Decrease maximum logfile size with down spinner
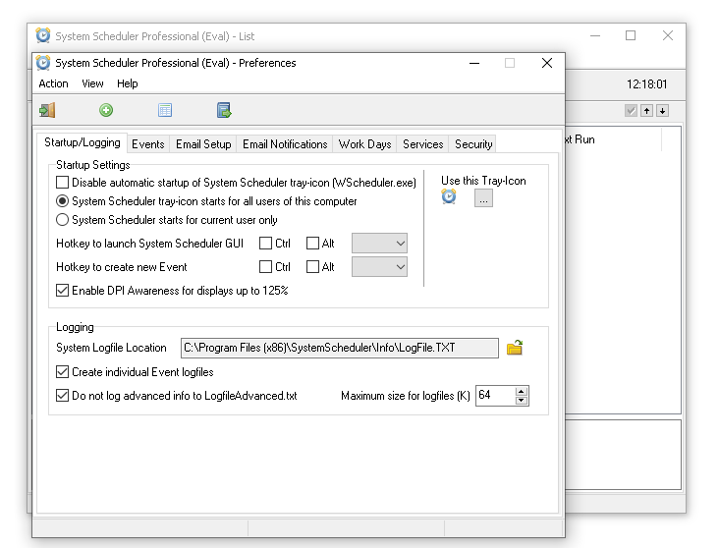The image size is (719, 548). point(521,401)
